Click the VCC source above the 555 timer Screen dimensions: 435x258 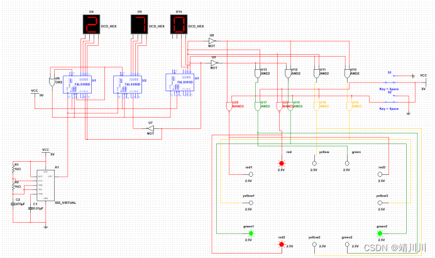click(45, 151)
